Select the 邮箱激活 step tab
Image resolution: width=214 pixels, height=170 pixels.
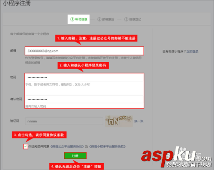(106, 19)
